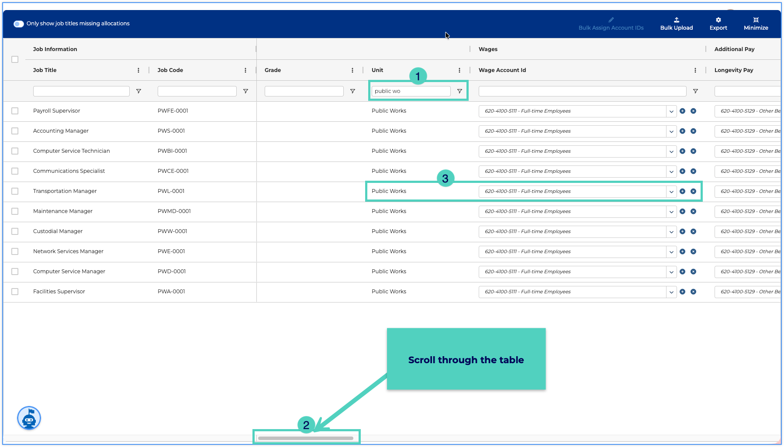The width and height of the screenshot is (784, 447).
Task: Open the chatbot assistant icon
Action: click(x=29, y=418)
